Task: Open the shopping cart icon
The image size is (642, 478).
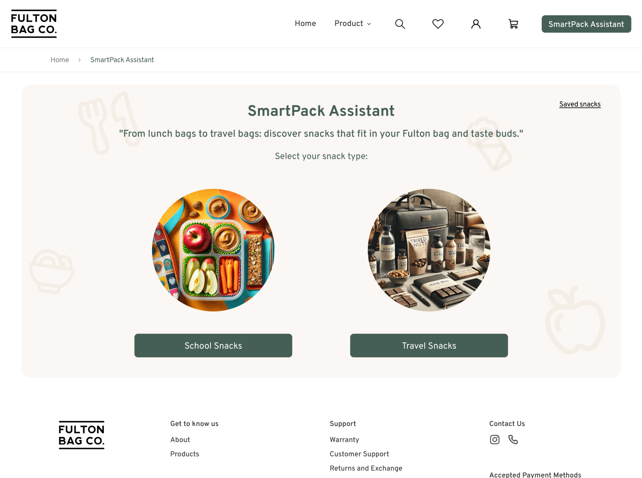Action: [513, 24]
